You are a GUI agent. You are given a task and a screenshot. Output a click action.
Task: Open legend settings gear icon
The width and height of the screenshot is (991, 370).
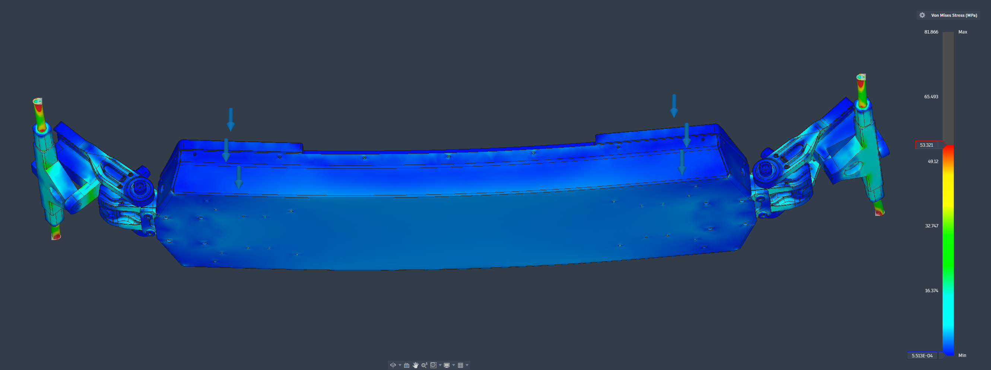pyautogui.click(x=922, y=15)
